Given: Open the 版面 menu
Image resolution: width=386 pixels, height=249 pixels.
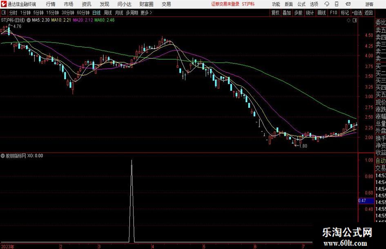Looking at the screenshot, I should click(x=289, y=4).
